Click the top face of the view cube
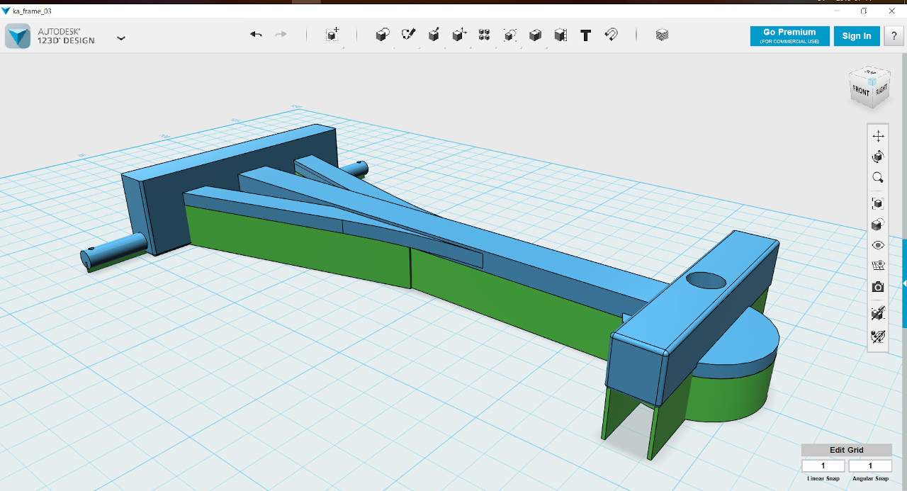 871,73
